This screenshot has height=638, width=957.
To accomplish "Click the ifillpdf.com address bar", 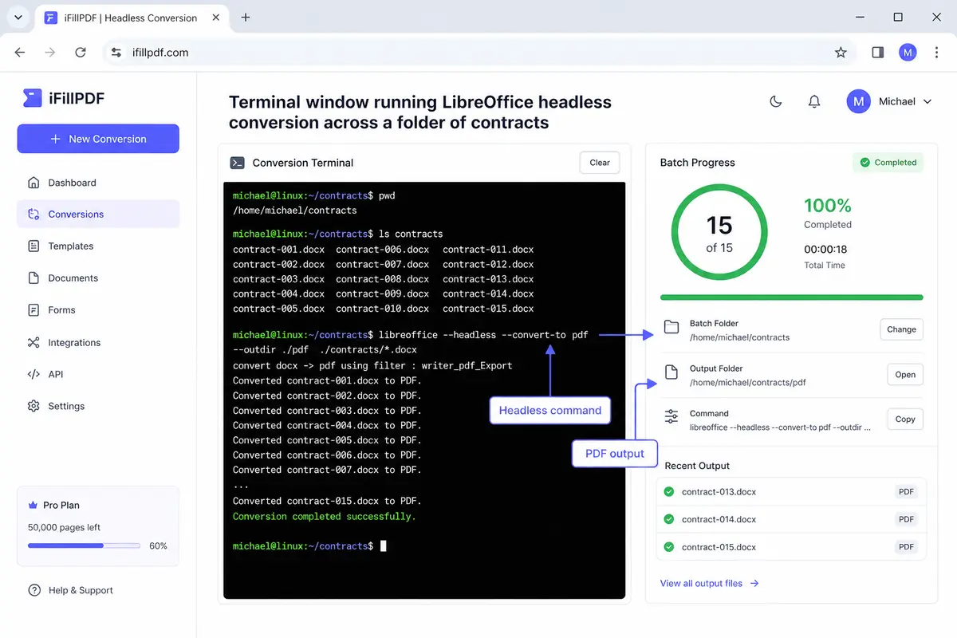I will click(x=478, y=53).
